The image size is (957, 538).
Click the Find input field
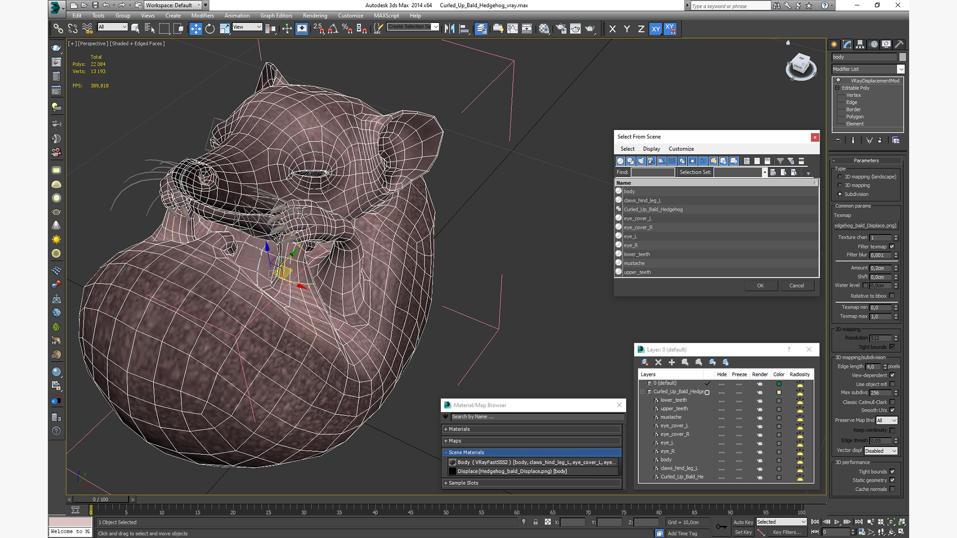pos(652,172)
